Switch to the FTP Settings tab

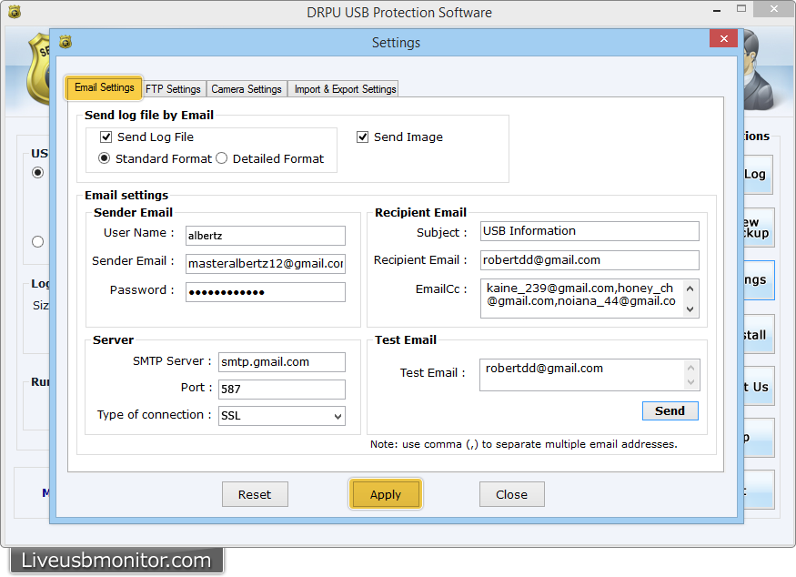(173, 89)
